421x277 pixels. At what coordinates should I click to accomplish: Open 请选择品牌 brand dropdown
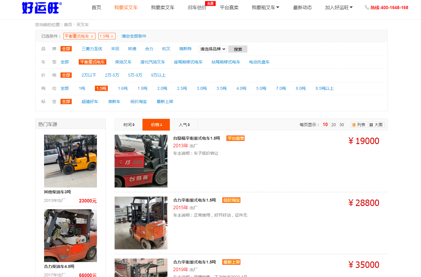213,49
